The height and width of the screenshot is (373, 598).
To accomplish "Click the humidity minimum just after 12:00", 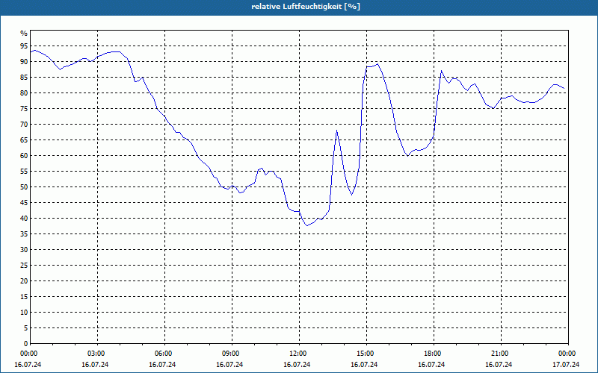I will pos(306,226).
